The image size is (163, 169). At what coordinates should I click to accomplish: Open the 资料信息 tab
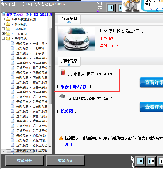69,62
